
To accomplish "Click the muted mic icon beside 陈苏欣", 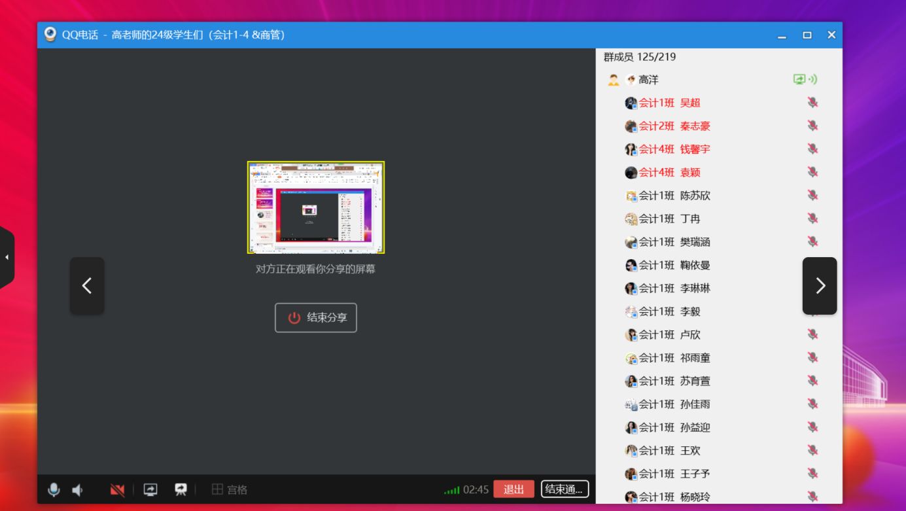I will coord(812,196).
